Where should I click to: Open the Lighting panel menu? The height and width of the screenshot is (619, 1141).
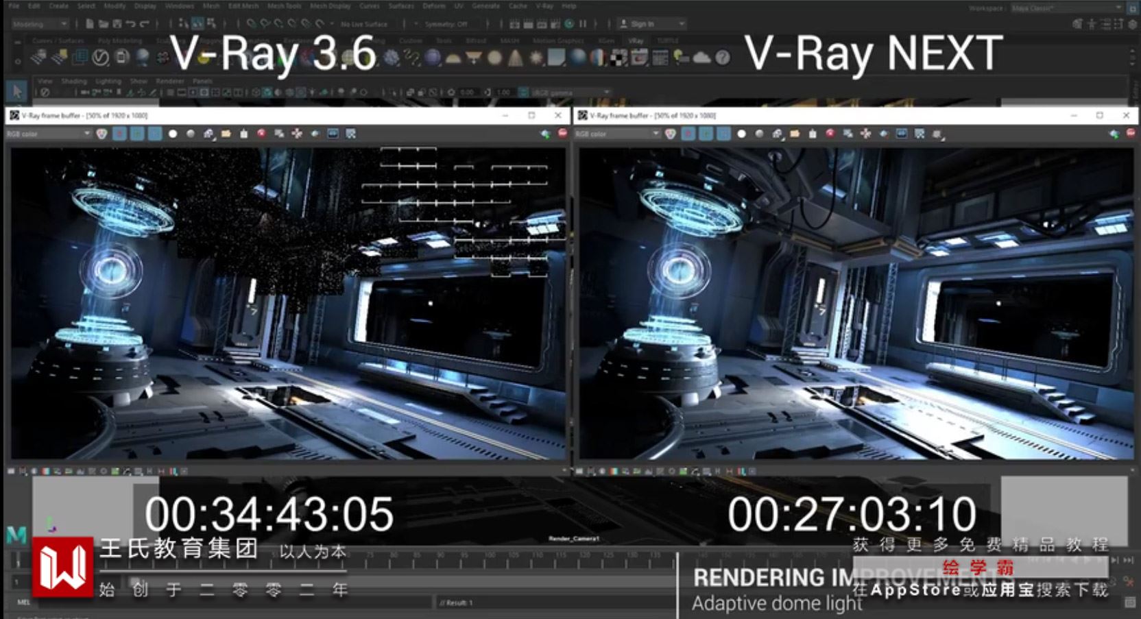108,81
